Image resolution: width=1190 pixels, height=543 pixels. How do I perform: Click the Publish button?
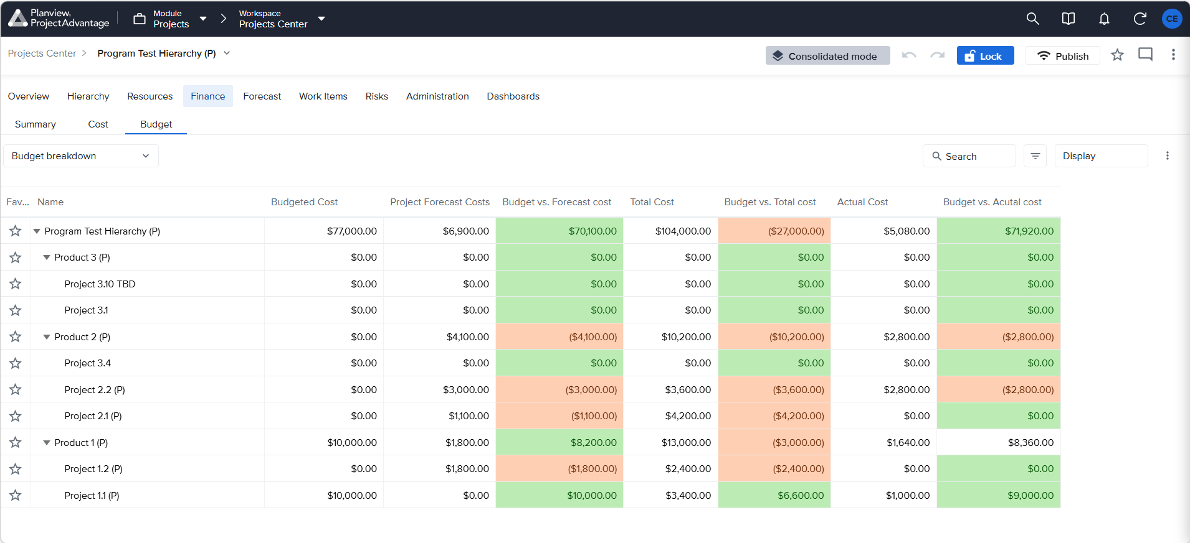click(x=1062, y=55)
